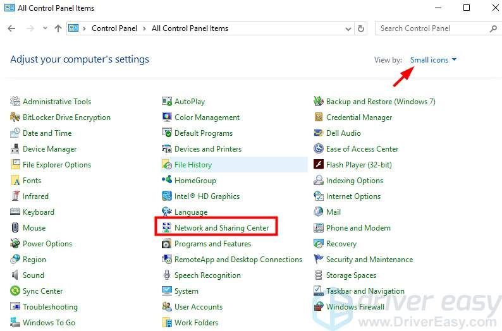The height and width of the screenshot is (331, 502).
Task: Open Backup and Restore (Windows 7) link
Action: 381,101
